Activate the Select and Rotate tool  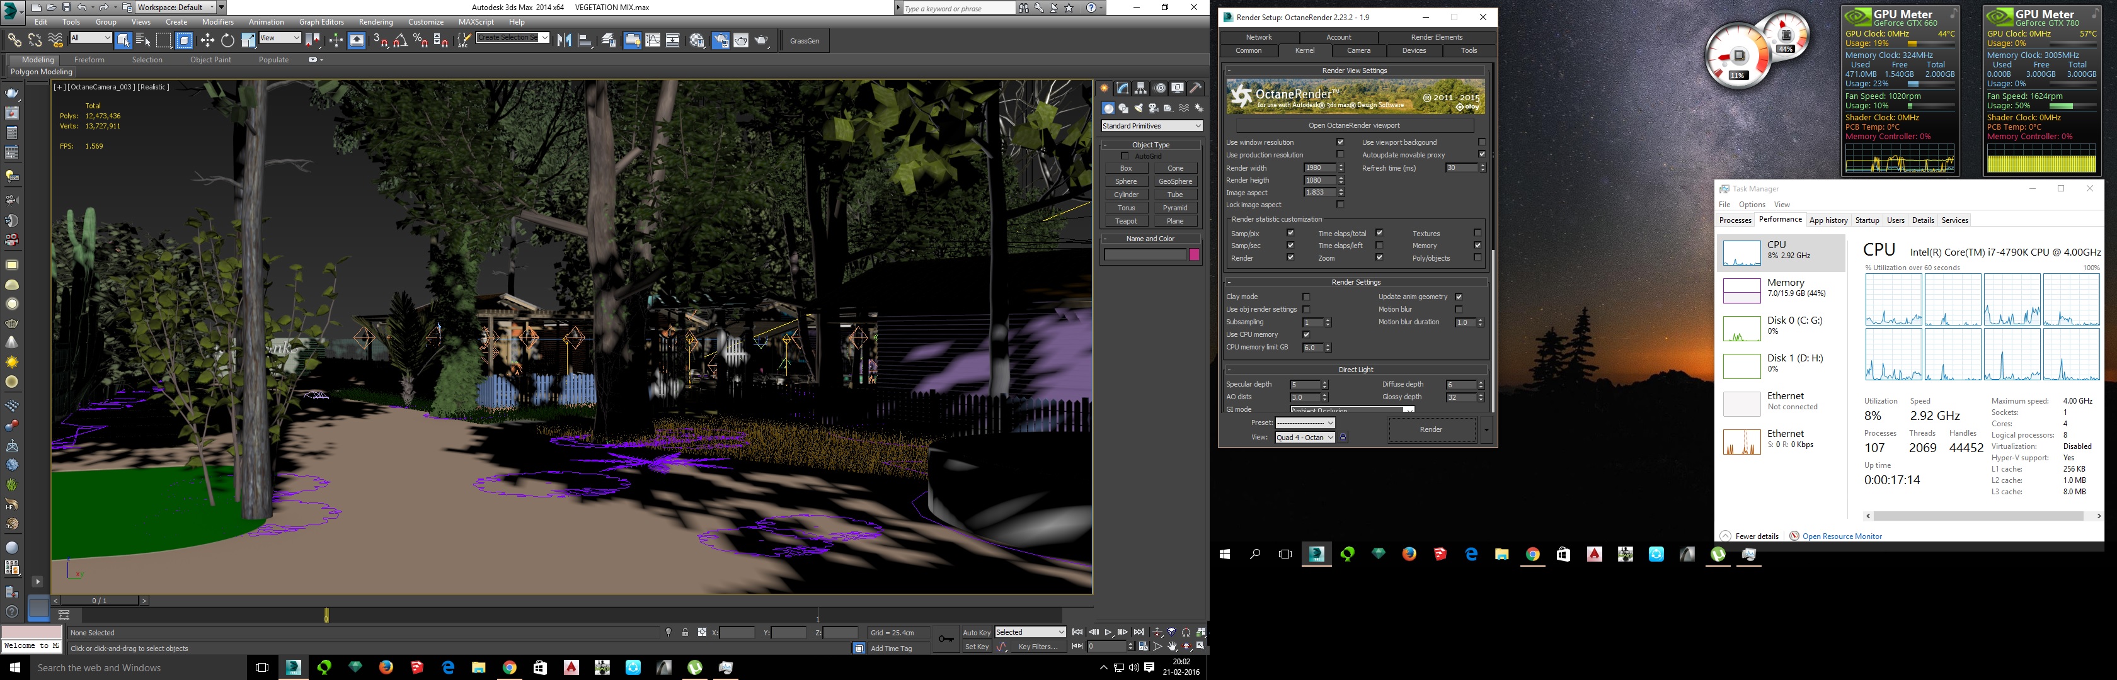coord(227,40)
